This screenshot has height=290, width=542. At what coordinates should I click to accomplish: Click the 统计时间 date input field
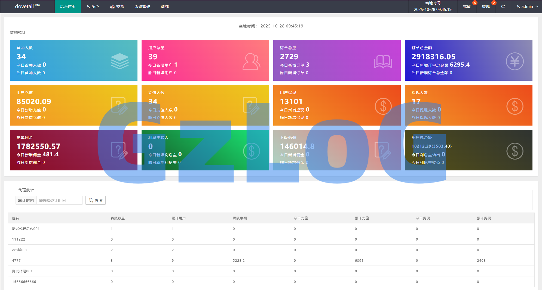(59, 201)
